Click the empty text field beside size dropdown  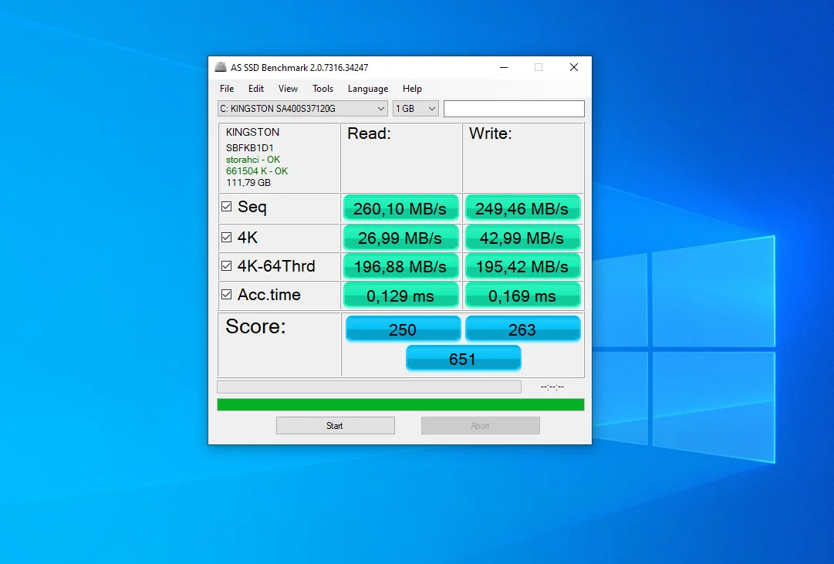point(514,109)
